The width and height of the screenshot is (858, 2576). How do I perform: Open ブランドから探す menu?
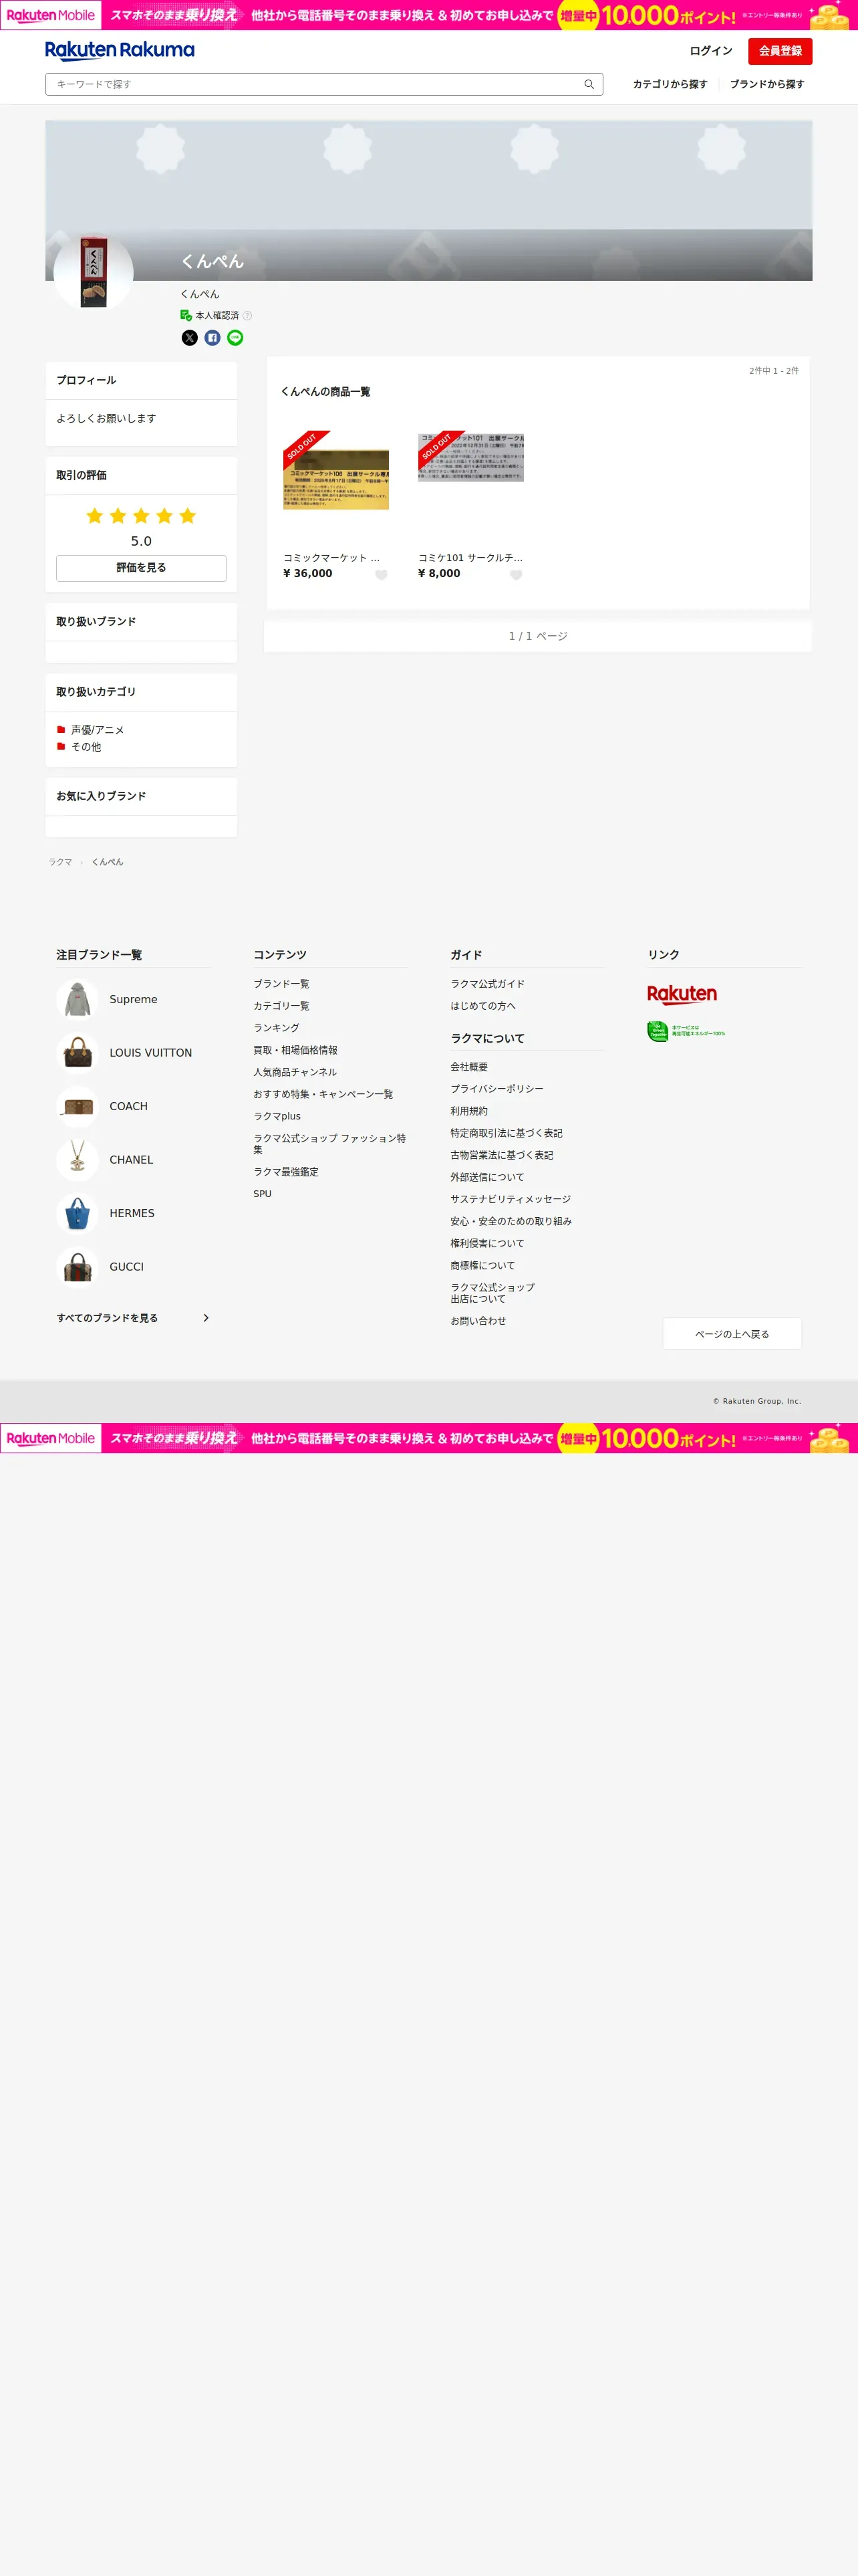[x=766, y=85]
